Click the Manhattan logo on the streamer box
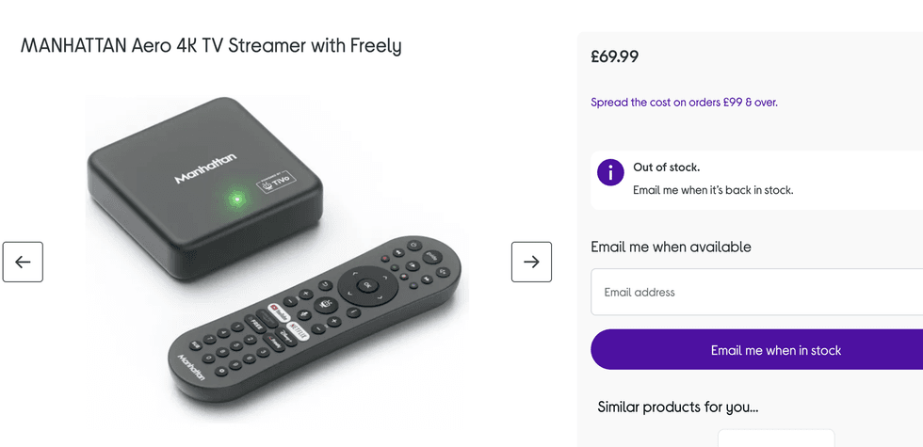923x447 pixels. 205,168
